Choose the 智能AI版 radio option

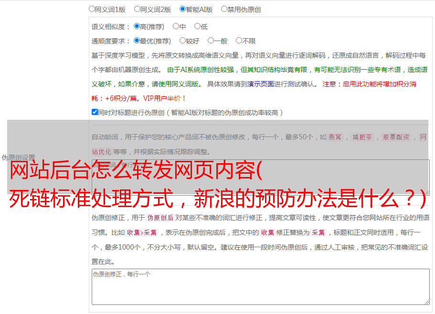click(182, 9)
